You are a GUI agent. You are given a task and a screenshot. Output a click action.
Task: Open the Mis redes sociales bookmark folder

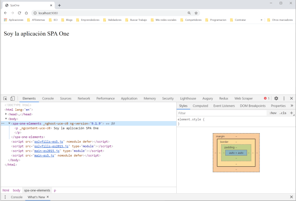(163, 20)
